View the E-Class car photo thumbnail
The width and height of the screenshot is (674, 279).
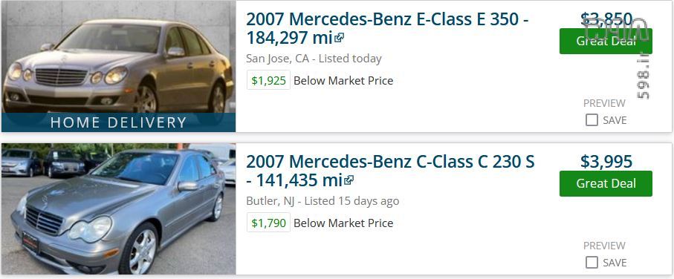tap(119, 56)
